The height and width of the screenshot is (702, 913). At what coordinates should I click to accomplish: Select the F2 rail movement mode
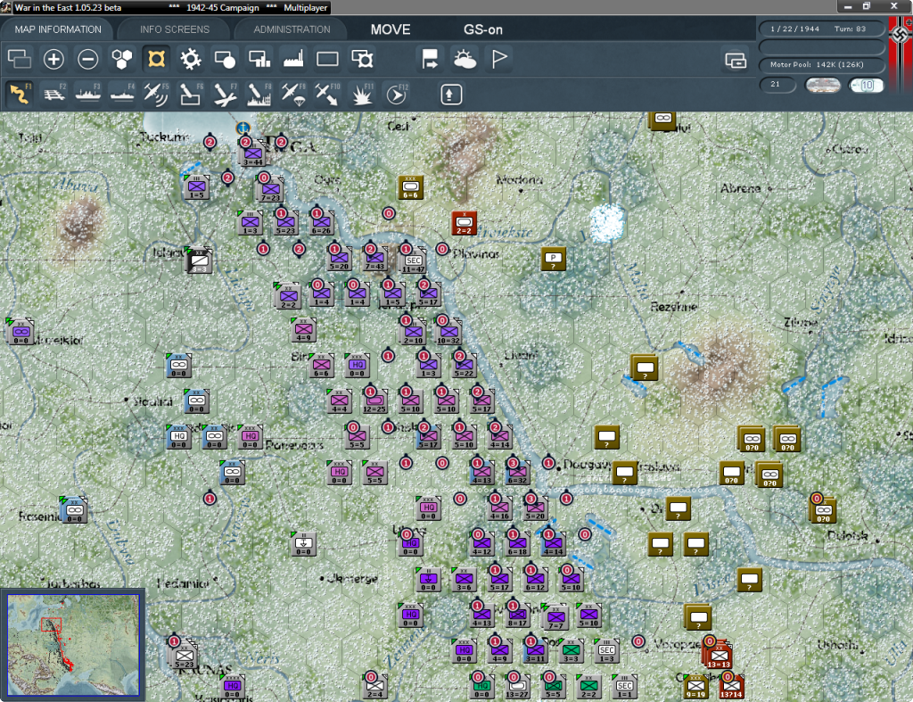[53, 95]
